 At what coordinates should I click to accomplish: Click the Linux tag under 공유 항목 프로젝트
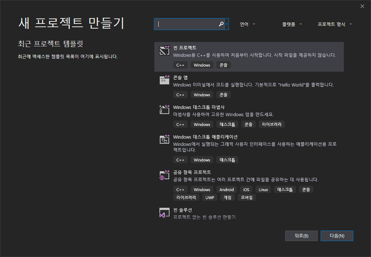[x=263, y=190]
